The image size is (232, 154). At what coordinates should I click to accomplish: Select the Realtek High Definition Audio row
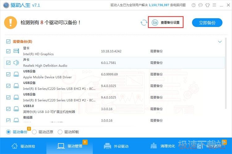tap(114, 63)
